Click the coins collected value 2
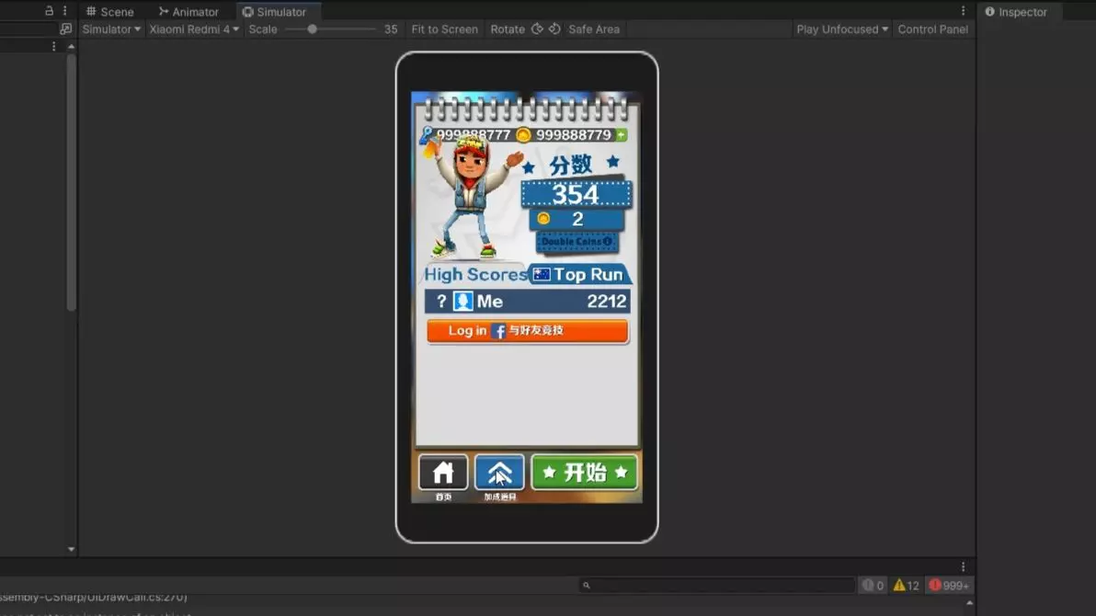Screen dimensions: 1096x616 [x=577, y=219]
